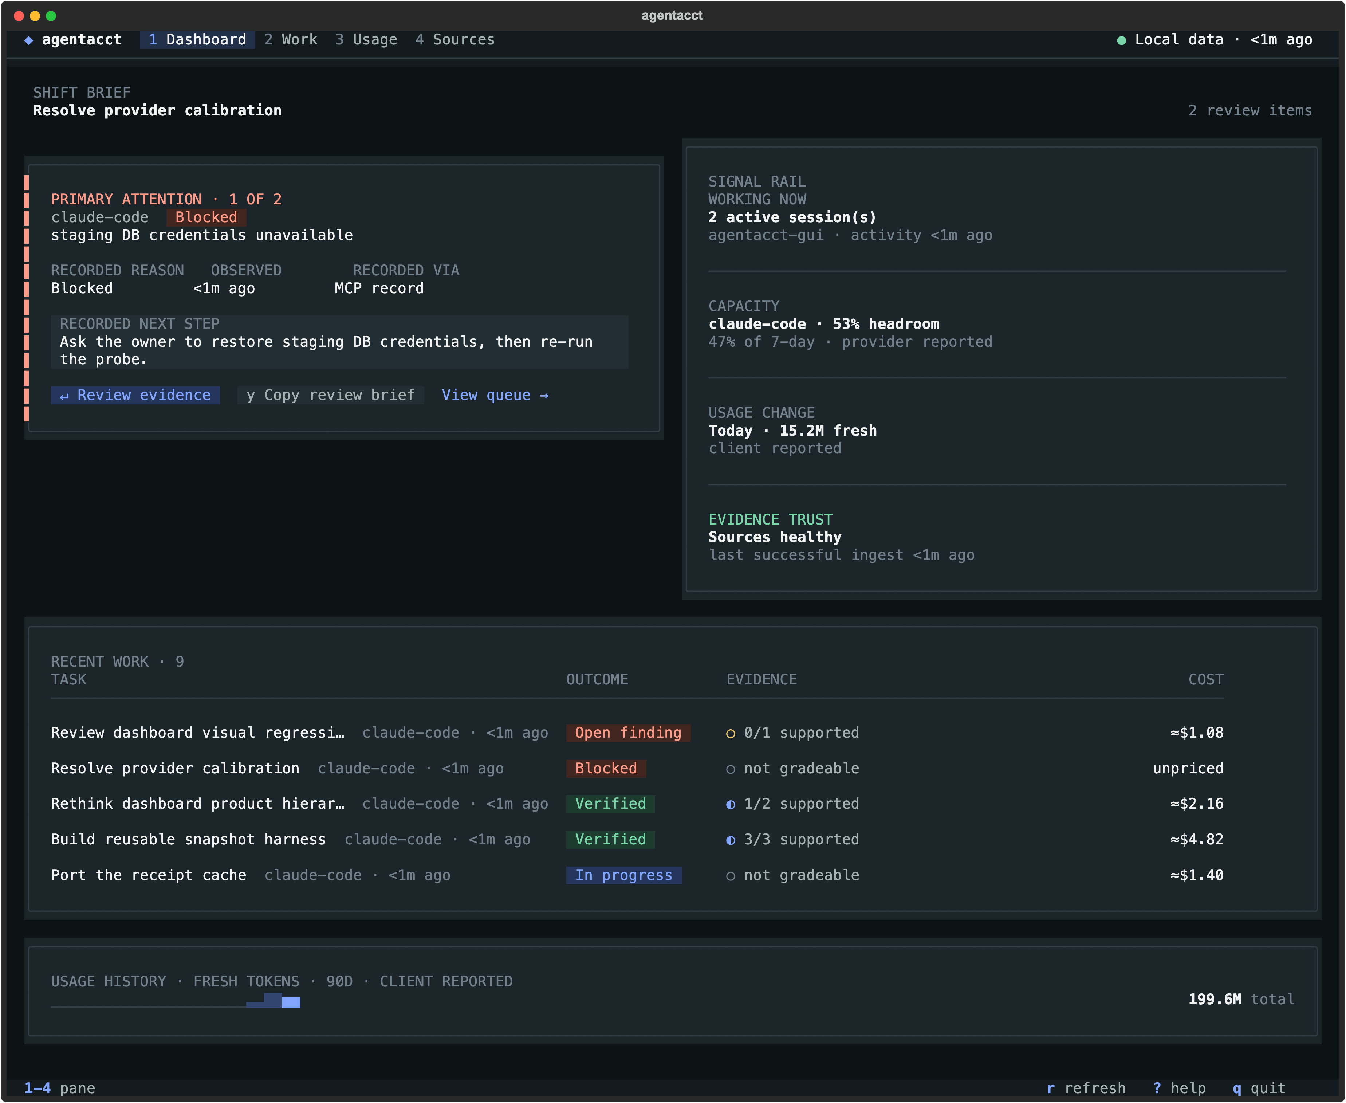Click the Open finding outcome badge
Screen dimensions: 1346x1103
point(628,733)
